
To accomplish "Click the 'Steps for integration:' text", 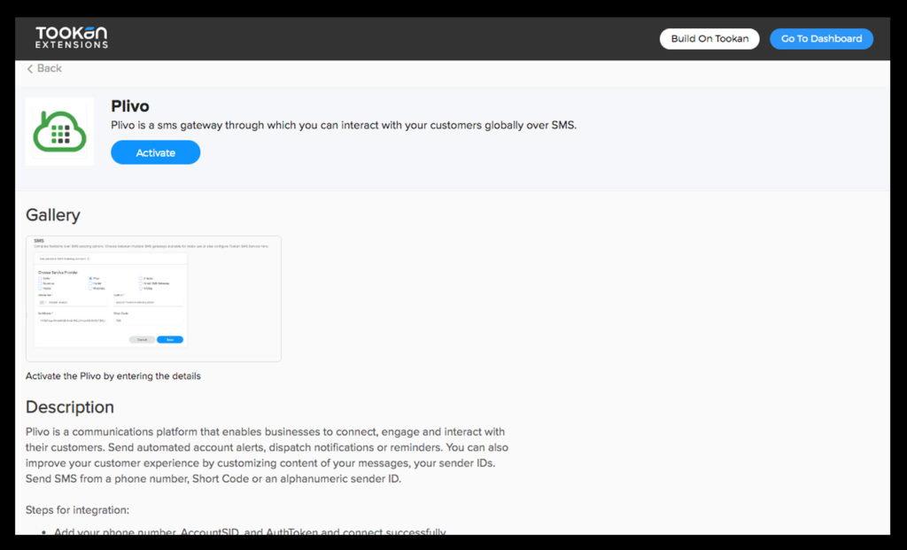I will [x=78, y=510].
